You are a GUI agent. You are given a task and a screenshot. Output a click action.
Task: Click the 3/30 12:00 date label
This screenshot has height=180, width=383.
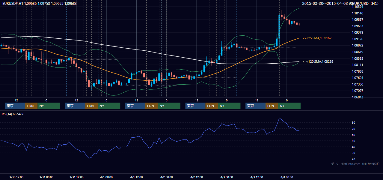[x=16, y=177]
